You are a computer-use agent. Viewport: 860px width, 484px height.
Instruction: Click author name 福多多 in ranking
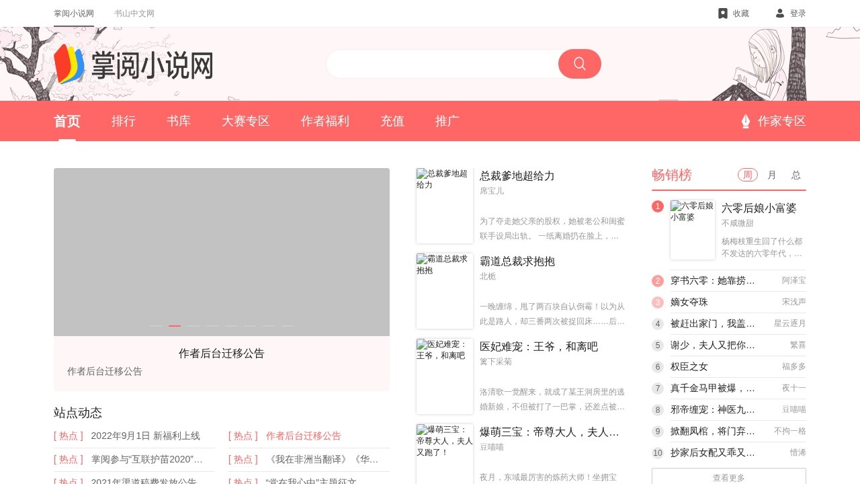tap(794, 366)
